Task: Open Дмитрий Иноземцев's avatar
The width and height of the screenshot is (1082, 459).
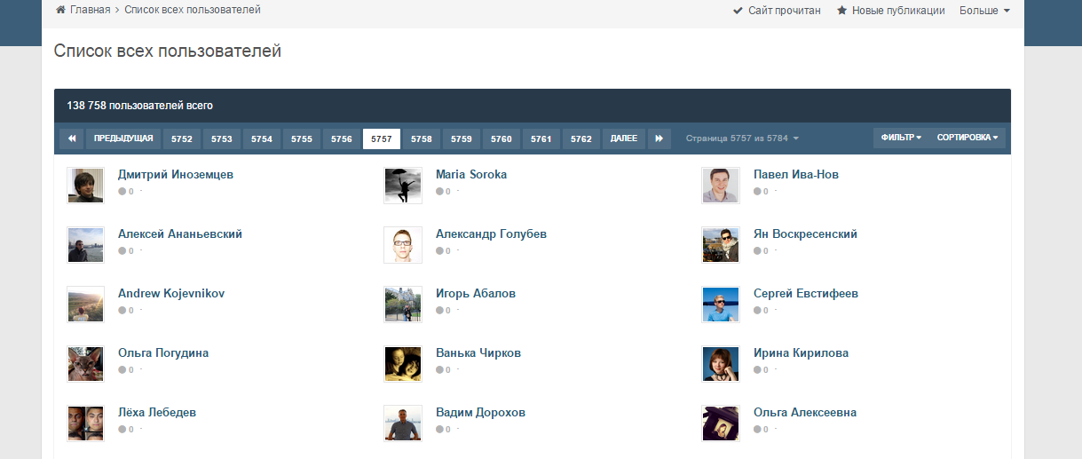Action: [85, 186]
